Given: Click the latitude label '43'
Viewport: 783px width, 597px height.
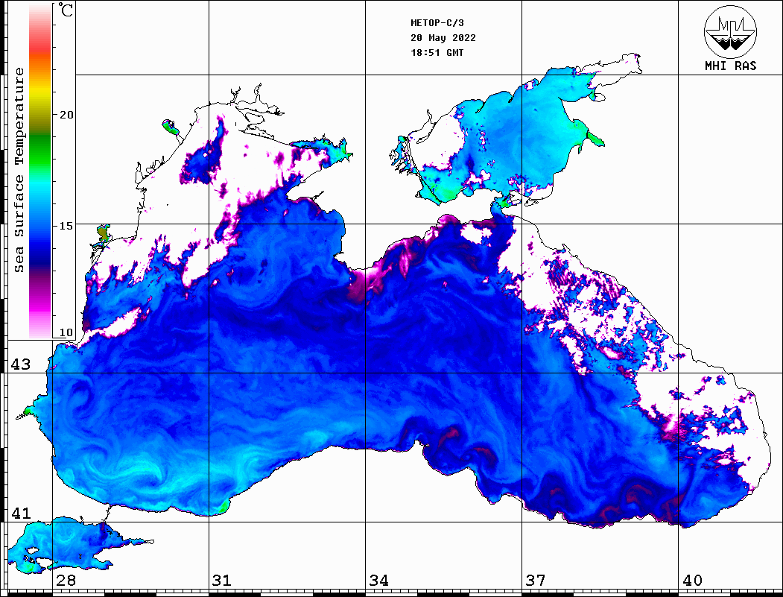Looking at the screenshot, I should click(x=20, y=364).
